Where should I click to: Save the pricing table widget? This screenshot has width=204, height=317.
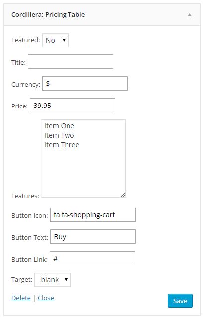click(180, 301)
